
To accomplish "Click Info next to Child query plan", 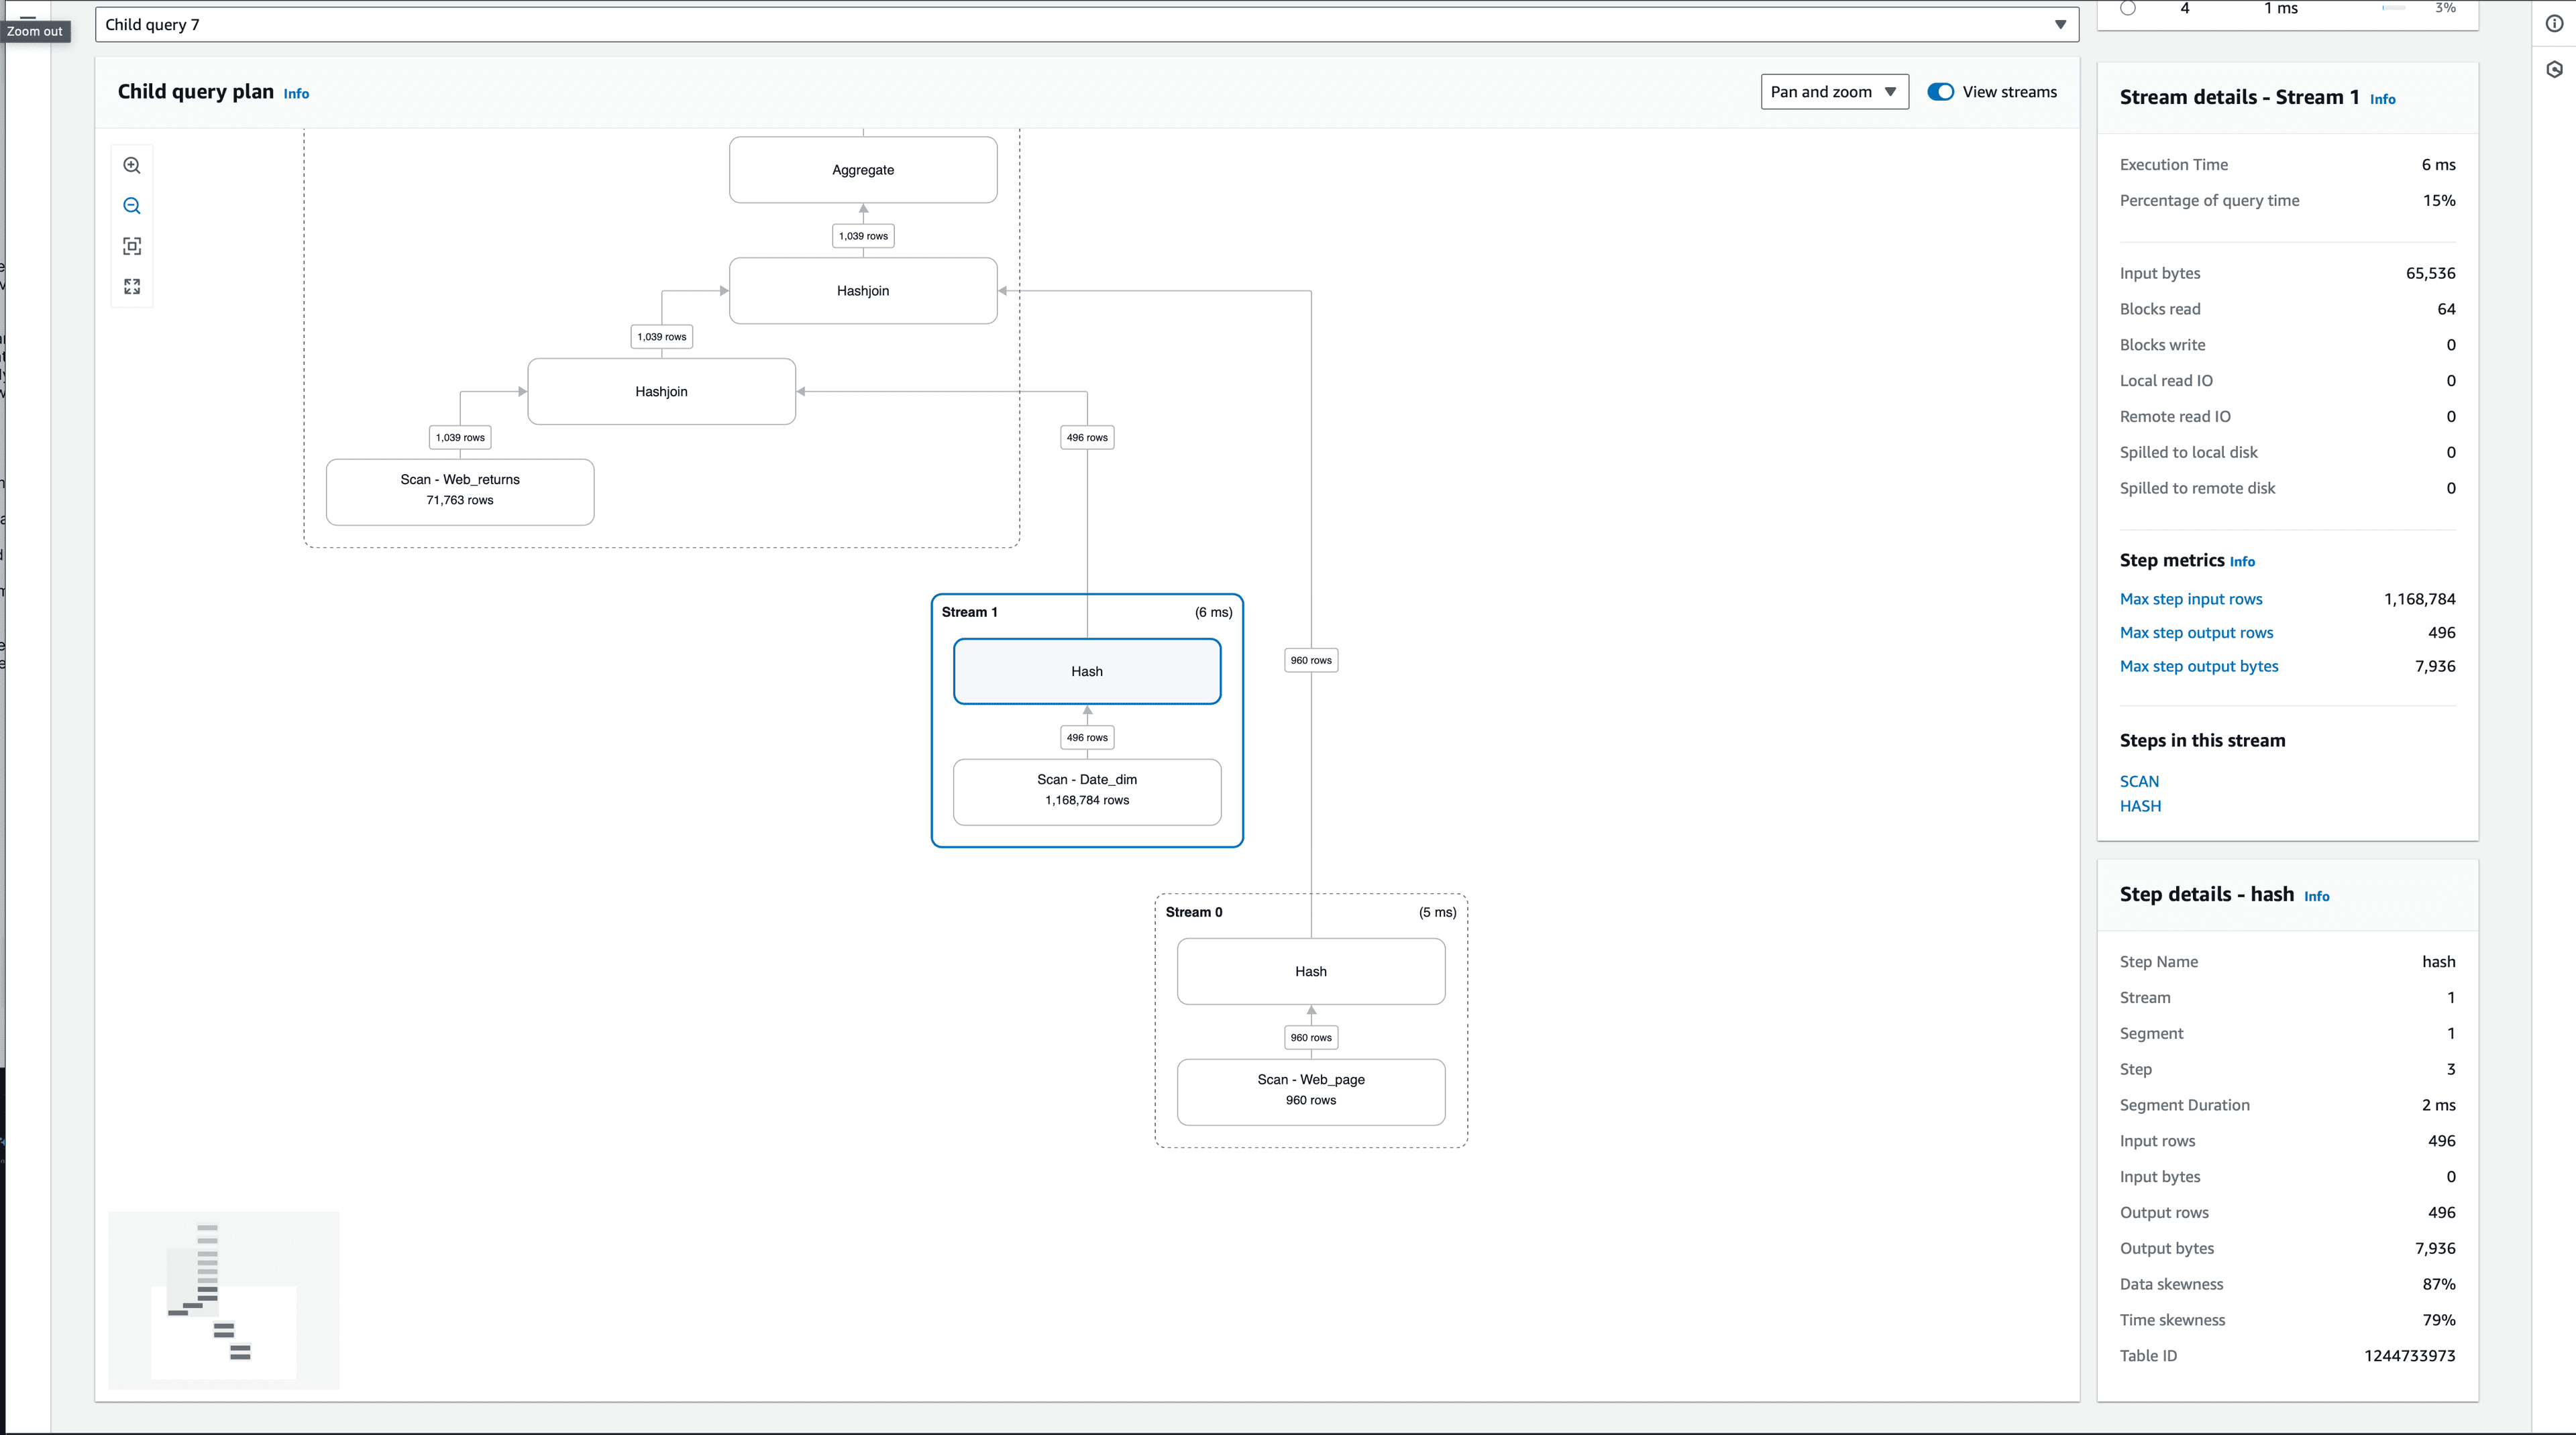I will (296, 93).
